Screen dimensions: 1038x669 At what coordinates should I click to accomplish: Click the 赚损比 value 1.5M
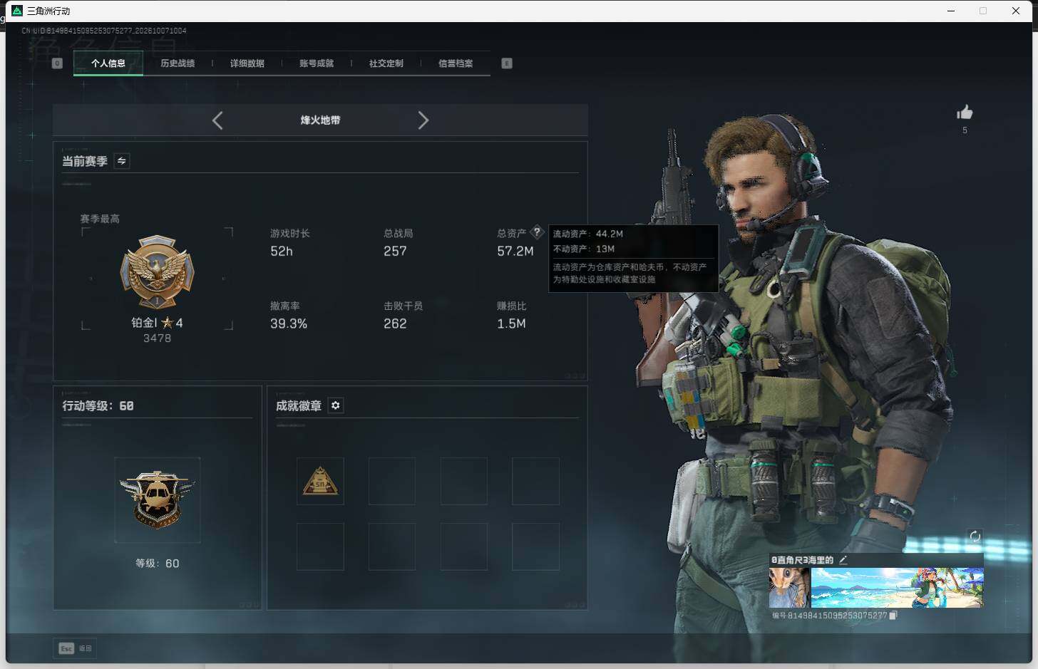coord(511,324)
